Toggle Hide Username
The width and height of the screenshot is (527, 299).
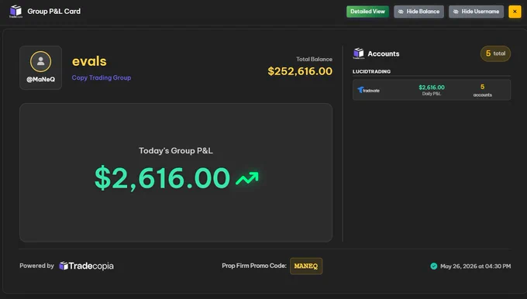coord(476,12)
